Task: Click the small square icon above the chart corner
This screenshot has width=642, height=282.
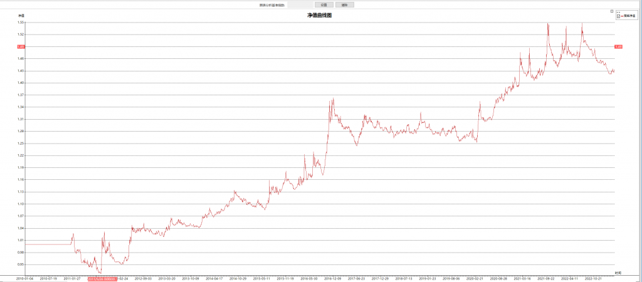Action: 612,11
